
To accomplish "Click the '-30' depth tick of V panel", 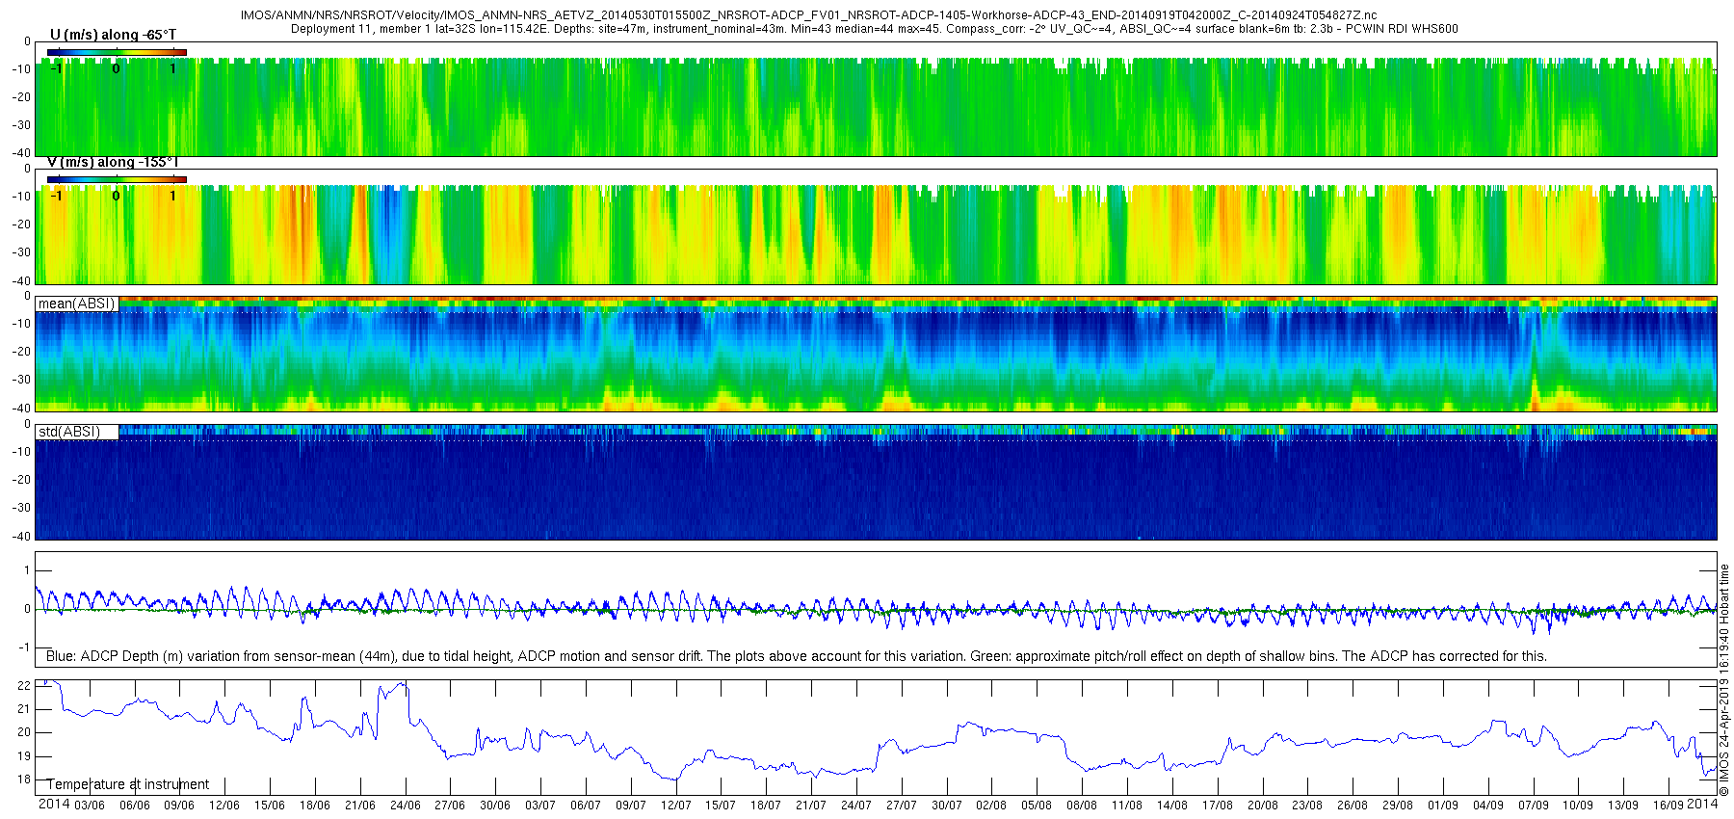I will (x=22, y=252).
